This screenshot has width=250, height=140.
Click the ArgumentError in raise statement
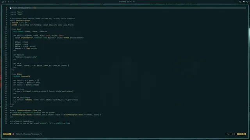tap(27, 38)
